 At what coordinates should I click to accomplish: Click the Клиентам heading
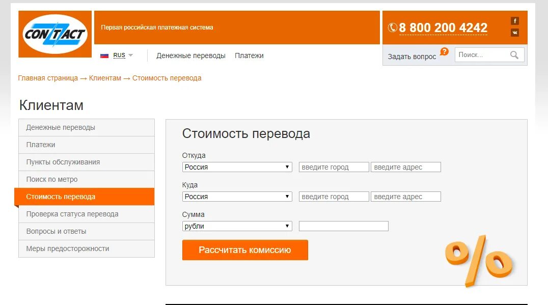coord(51,105)
